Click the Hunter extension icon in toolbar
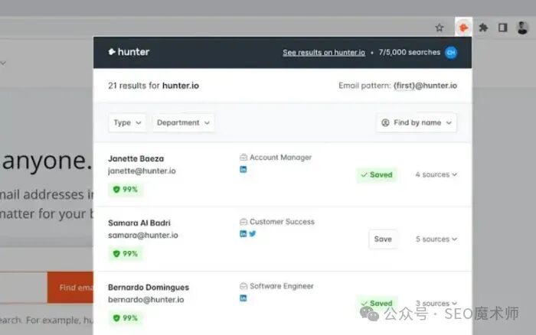 [463, 28]
